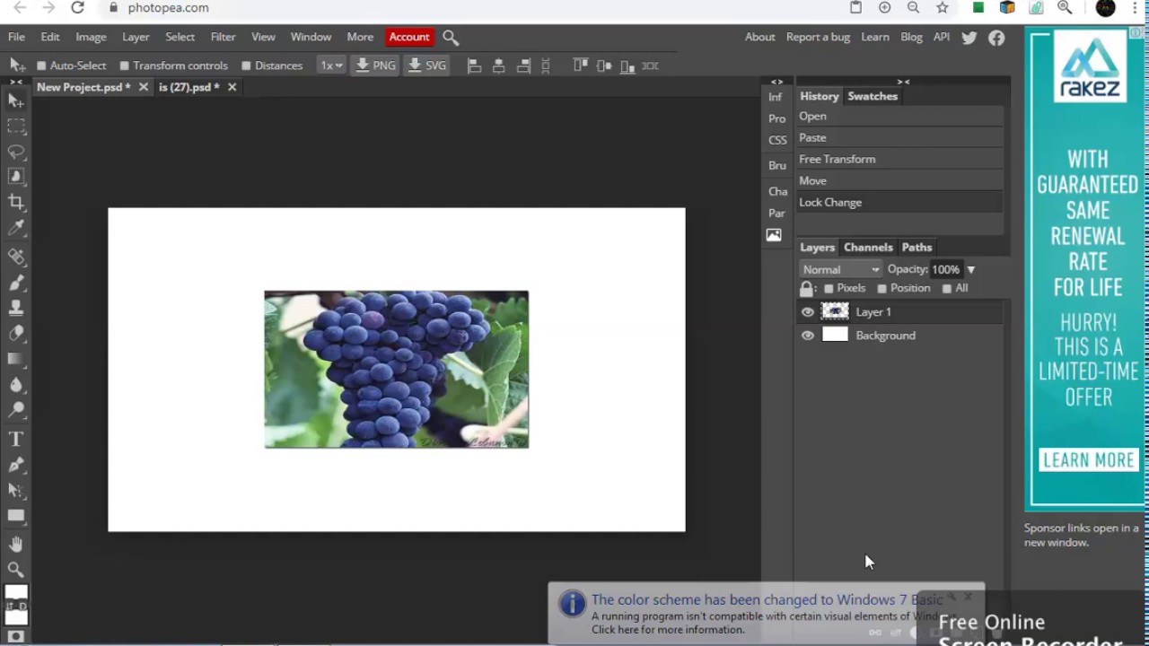Select the Zoom tool
The width and height of the screenshot is (1149, 646).
[16, 569]
